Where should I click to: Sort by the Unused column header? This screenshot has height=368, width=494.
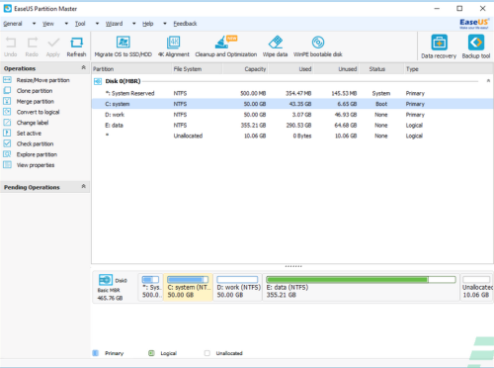click(337, 69)
